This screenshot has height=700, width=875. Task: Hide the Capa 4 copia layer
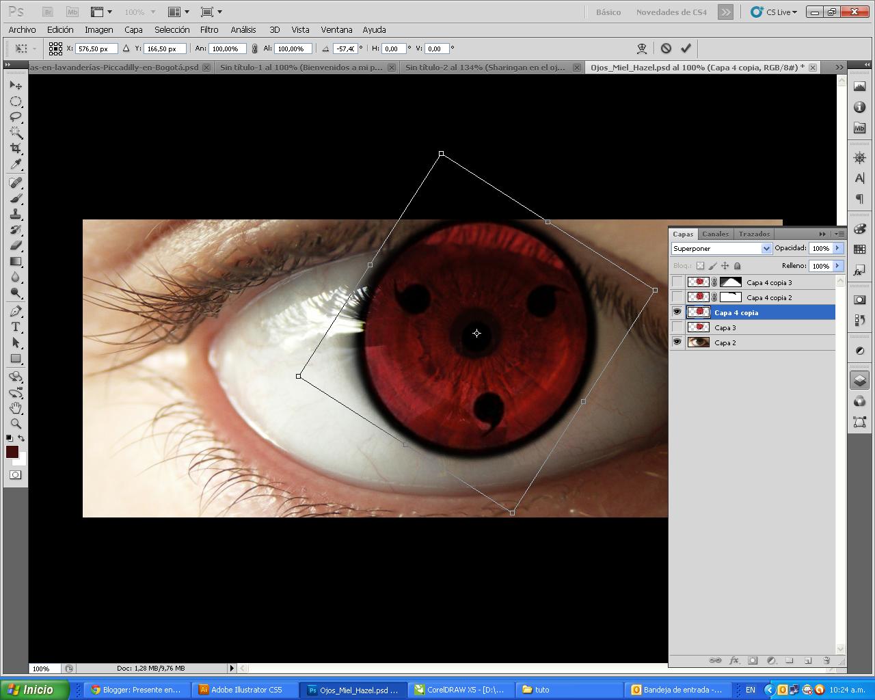coord(677,312)
